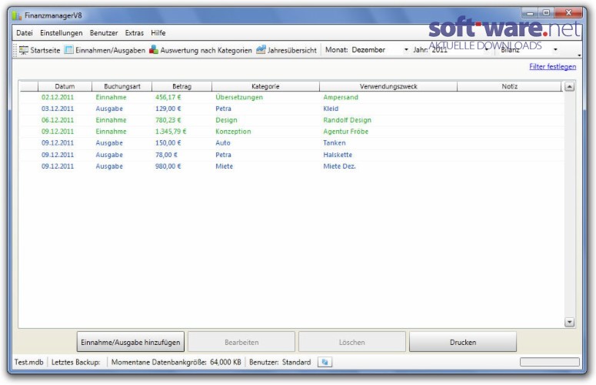Click amount 456,17 € cell
Viewport: 596px width, 385px height.
pos(168,97)
